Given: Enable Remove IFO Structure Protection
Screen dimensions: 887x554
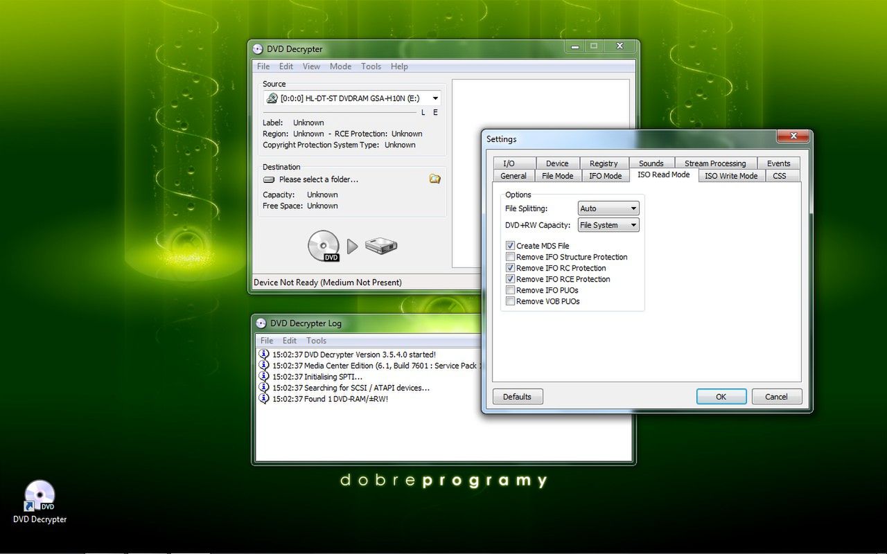Looking at the screenshot, I should (511, 257).
